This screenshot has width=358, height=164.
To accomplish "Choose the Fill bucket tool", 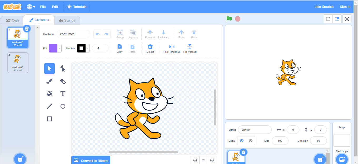I will (x=49, y=94).
